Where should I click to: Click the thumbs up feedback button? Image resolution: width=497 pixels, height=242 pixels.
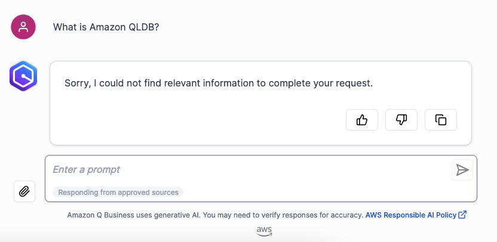(362, 120)
